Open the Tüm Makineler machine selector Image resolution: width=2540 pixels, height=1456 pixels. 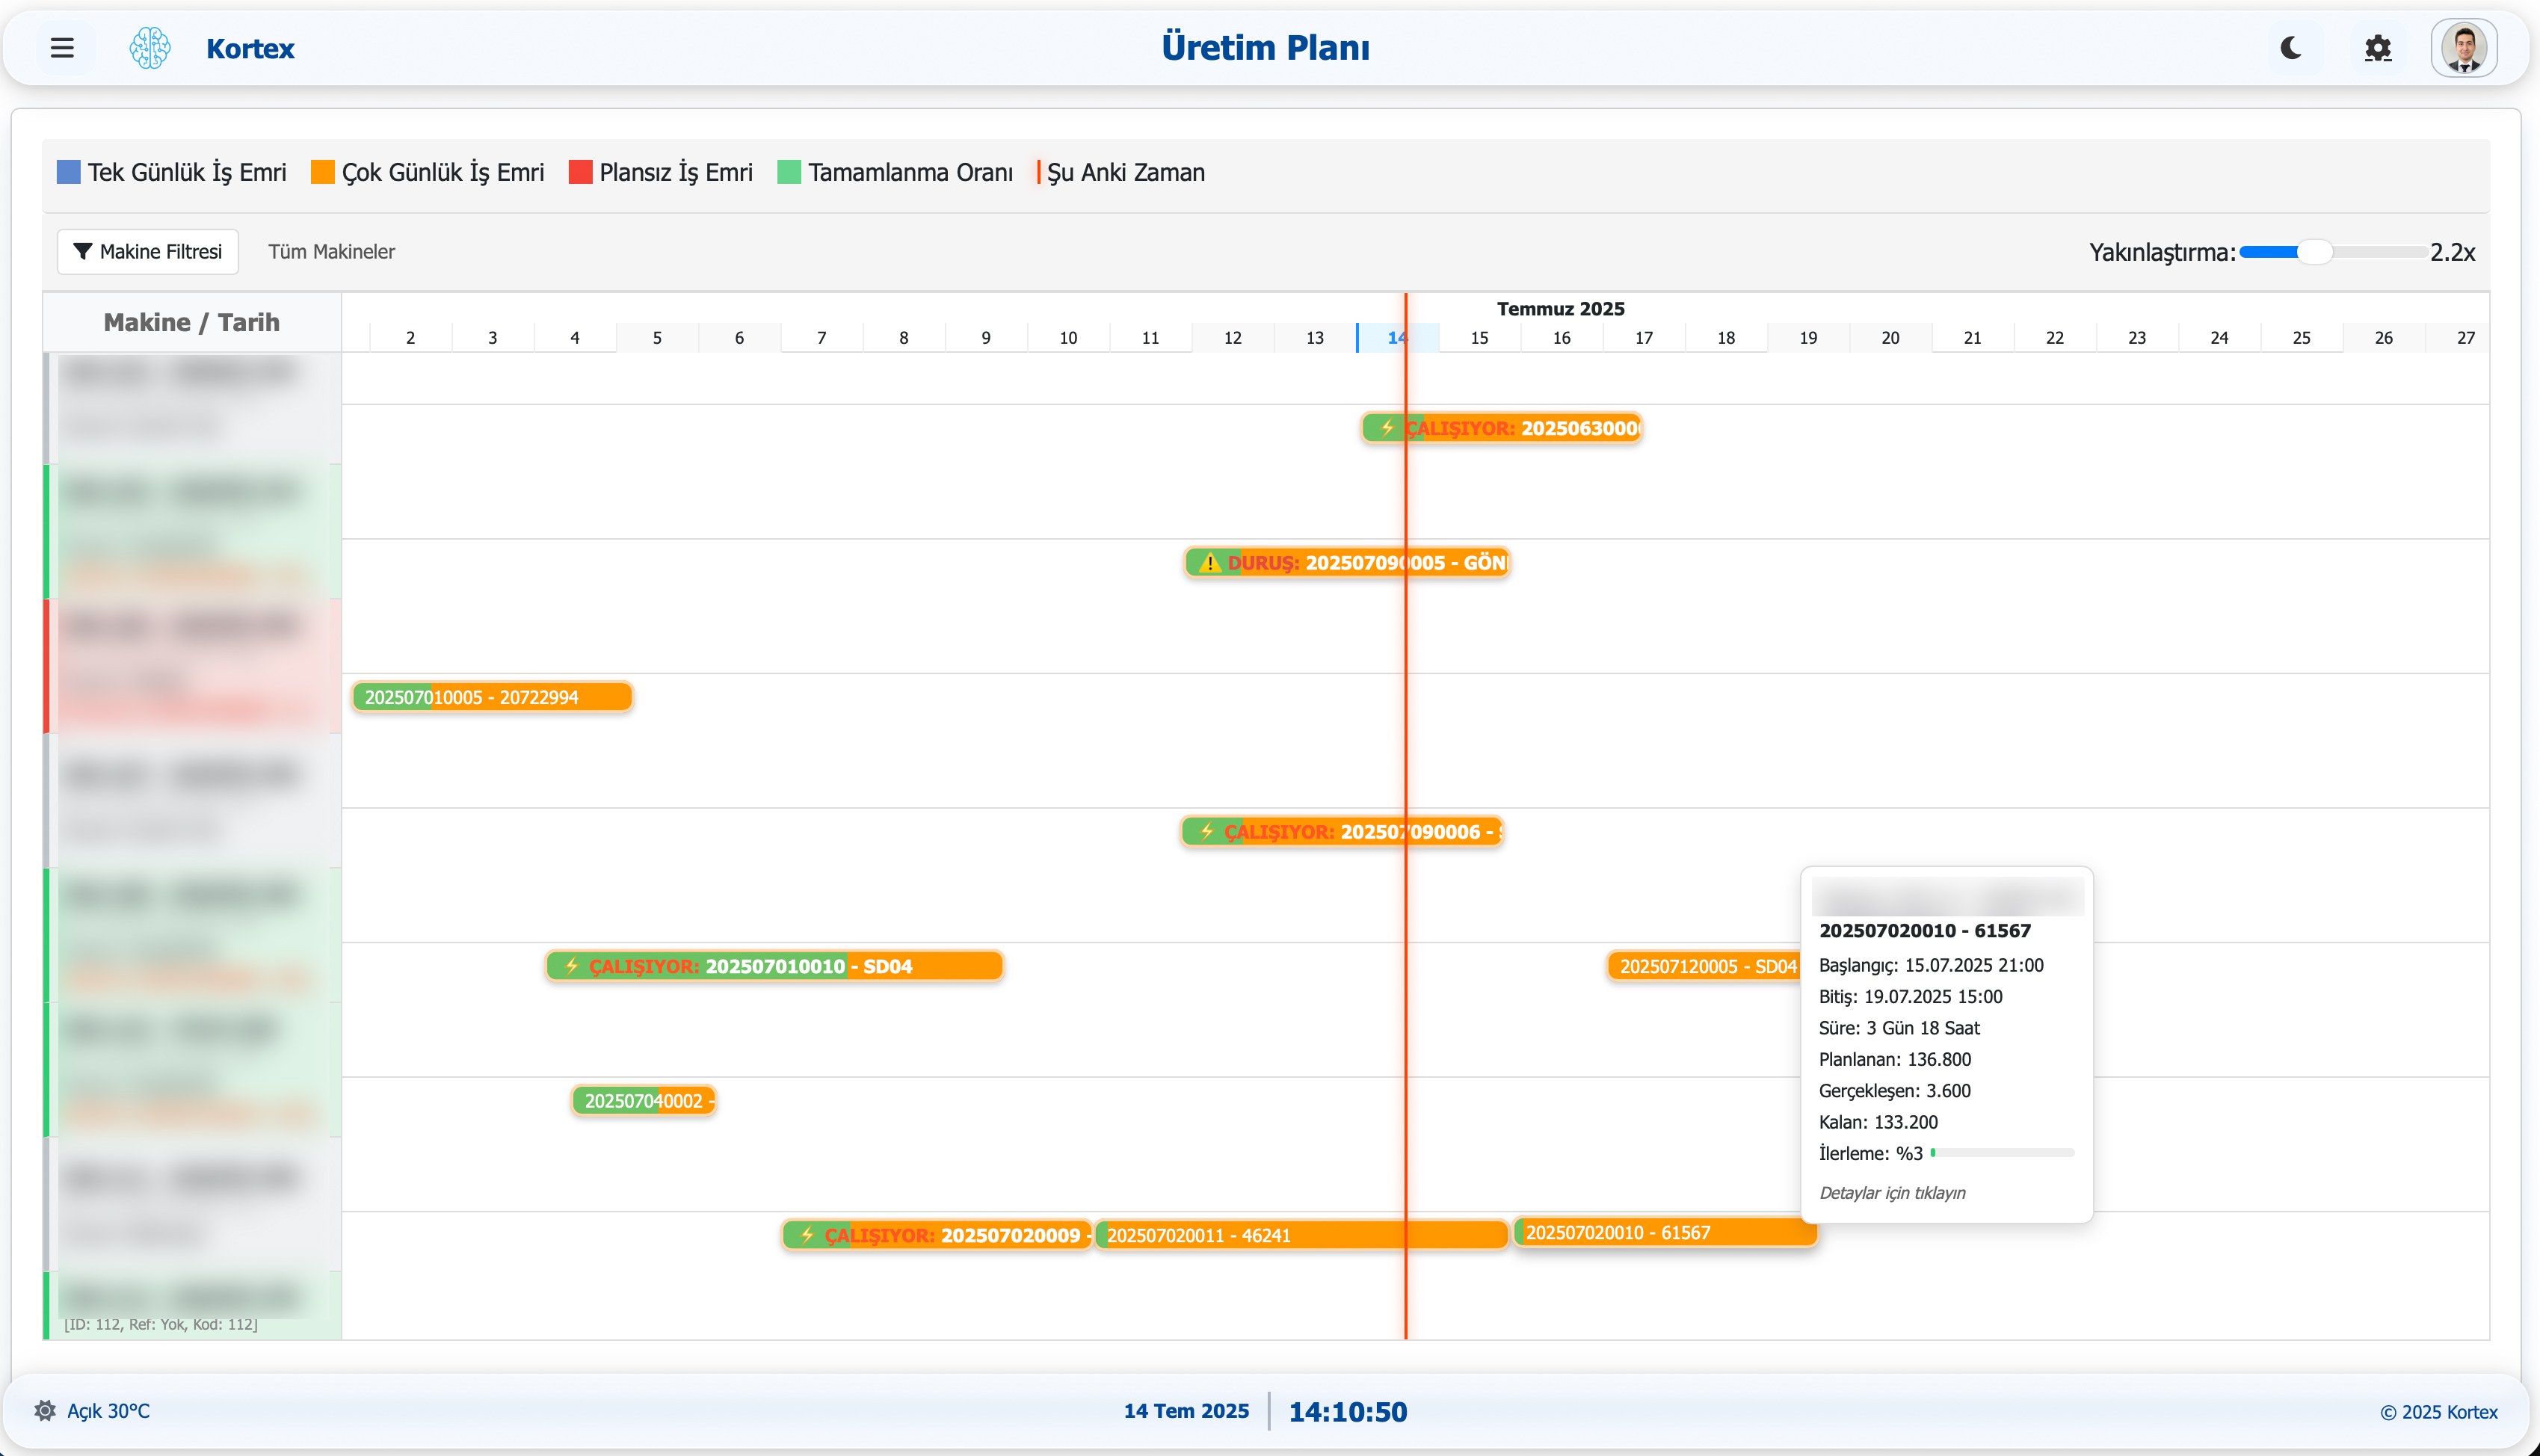[x=331, y=251]
